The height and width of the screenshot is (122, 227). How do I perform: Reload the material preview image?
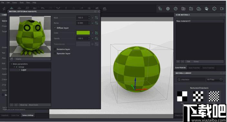[12, 59]
